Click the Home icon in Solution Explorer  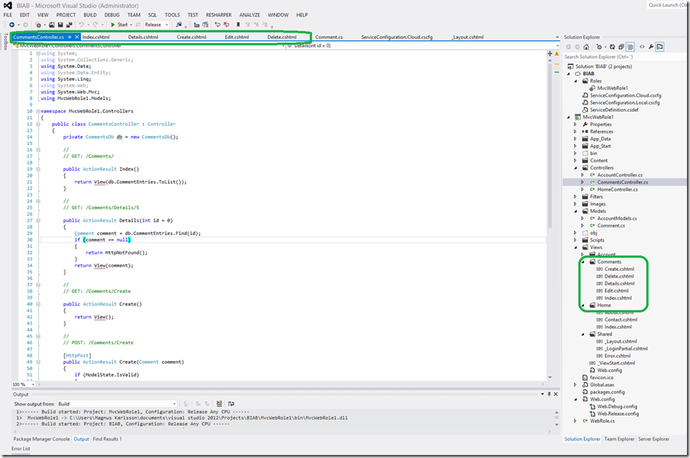point(586,47)
